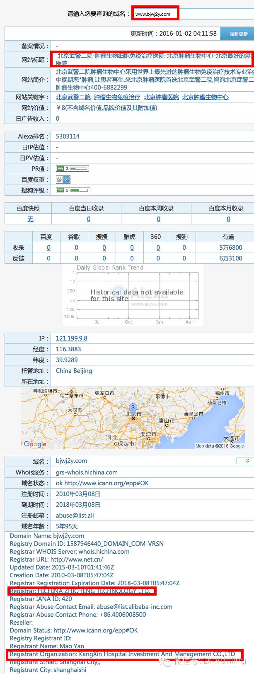254x674 pixels.
Task: Open the 有道 indexed 5万6800 link
Action: [x=231, y=248]
